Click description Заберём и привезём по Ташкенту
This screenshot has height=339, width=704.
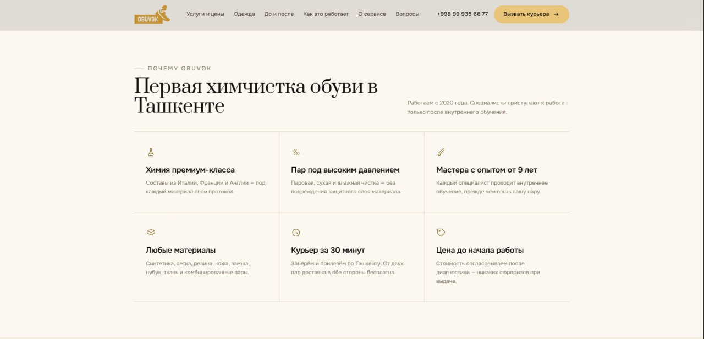tap(347, 268)
